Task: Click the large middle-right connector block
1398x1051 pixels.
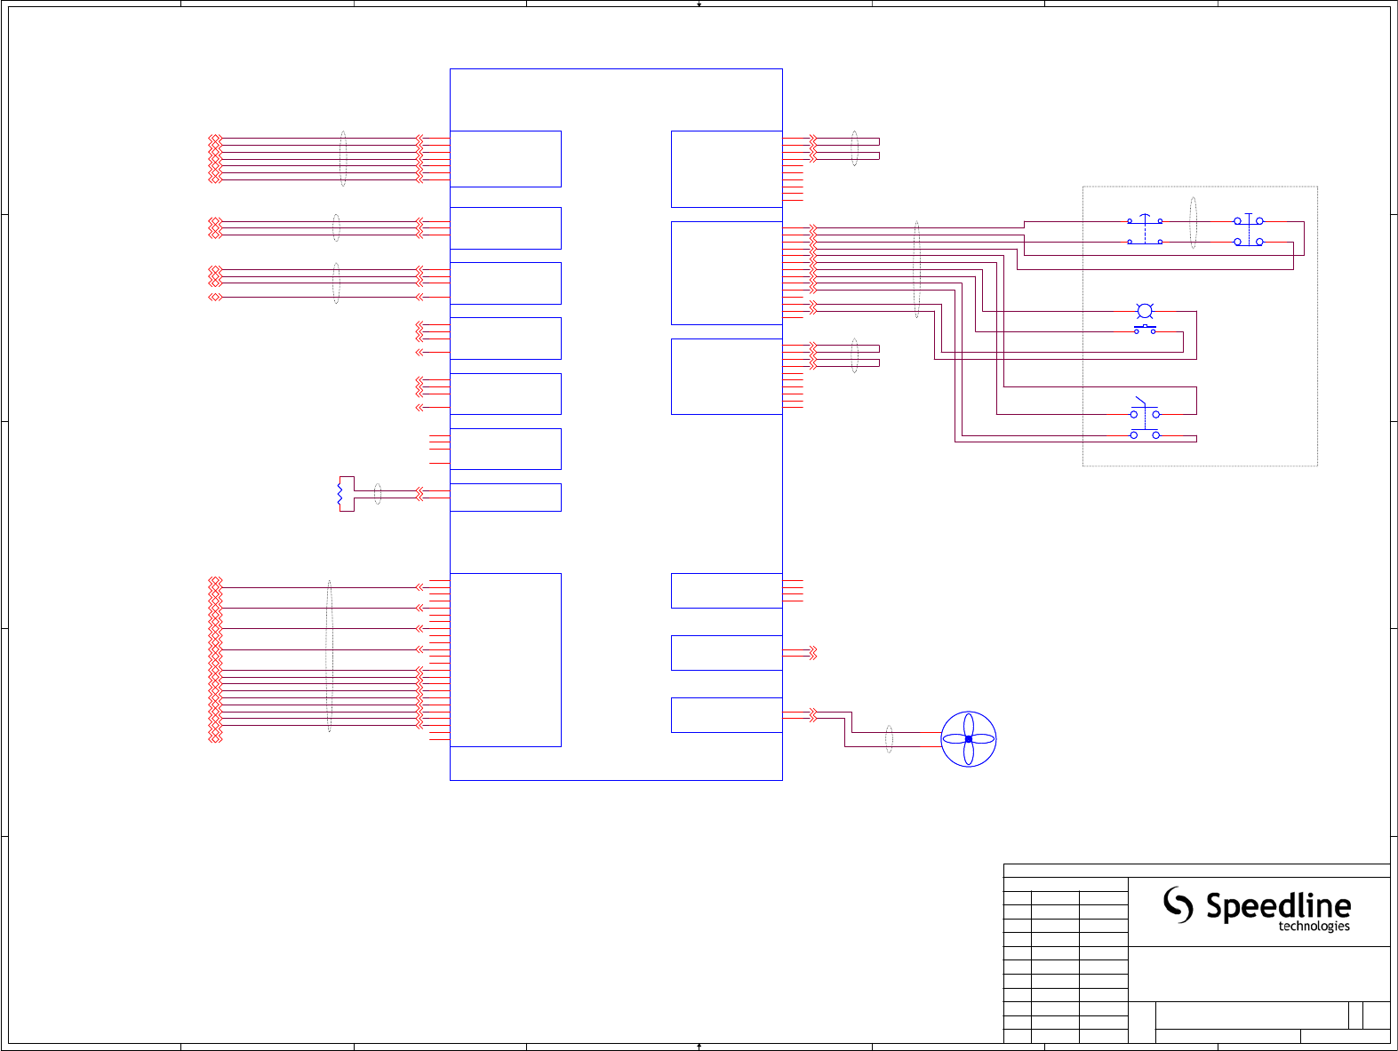Action: click(727, 273)
